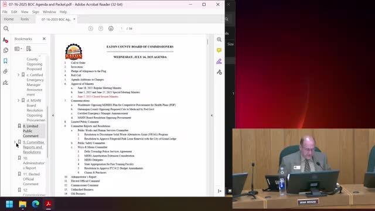Expand the Certified Emergency Manager bookmark
Image resolution: width=375 pixels, height=211 pixels.
[18, 75]
